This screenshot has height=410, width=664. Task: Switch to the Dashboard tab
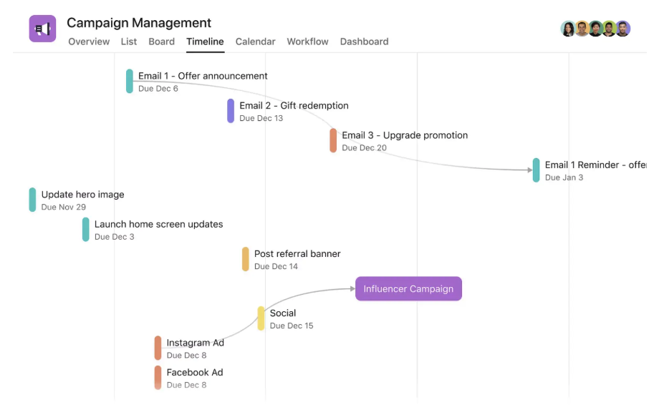[x=364, y=42]
